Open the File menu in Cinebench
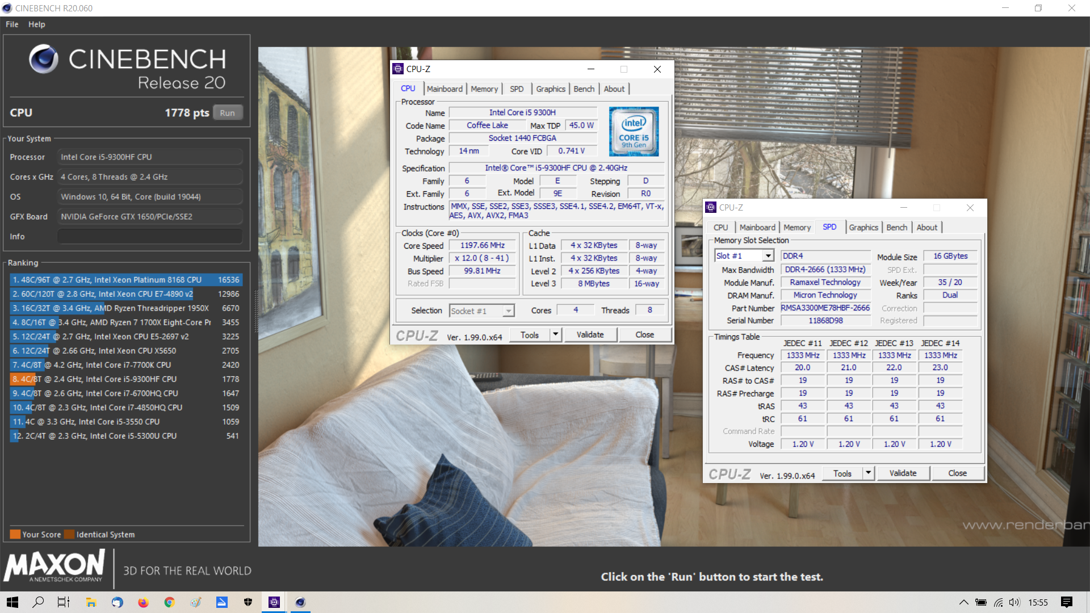This screenshot has width=1090, height=613. pos(12,24)
